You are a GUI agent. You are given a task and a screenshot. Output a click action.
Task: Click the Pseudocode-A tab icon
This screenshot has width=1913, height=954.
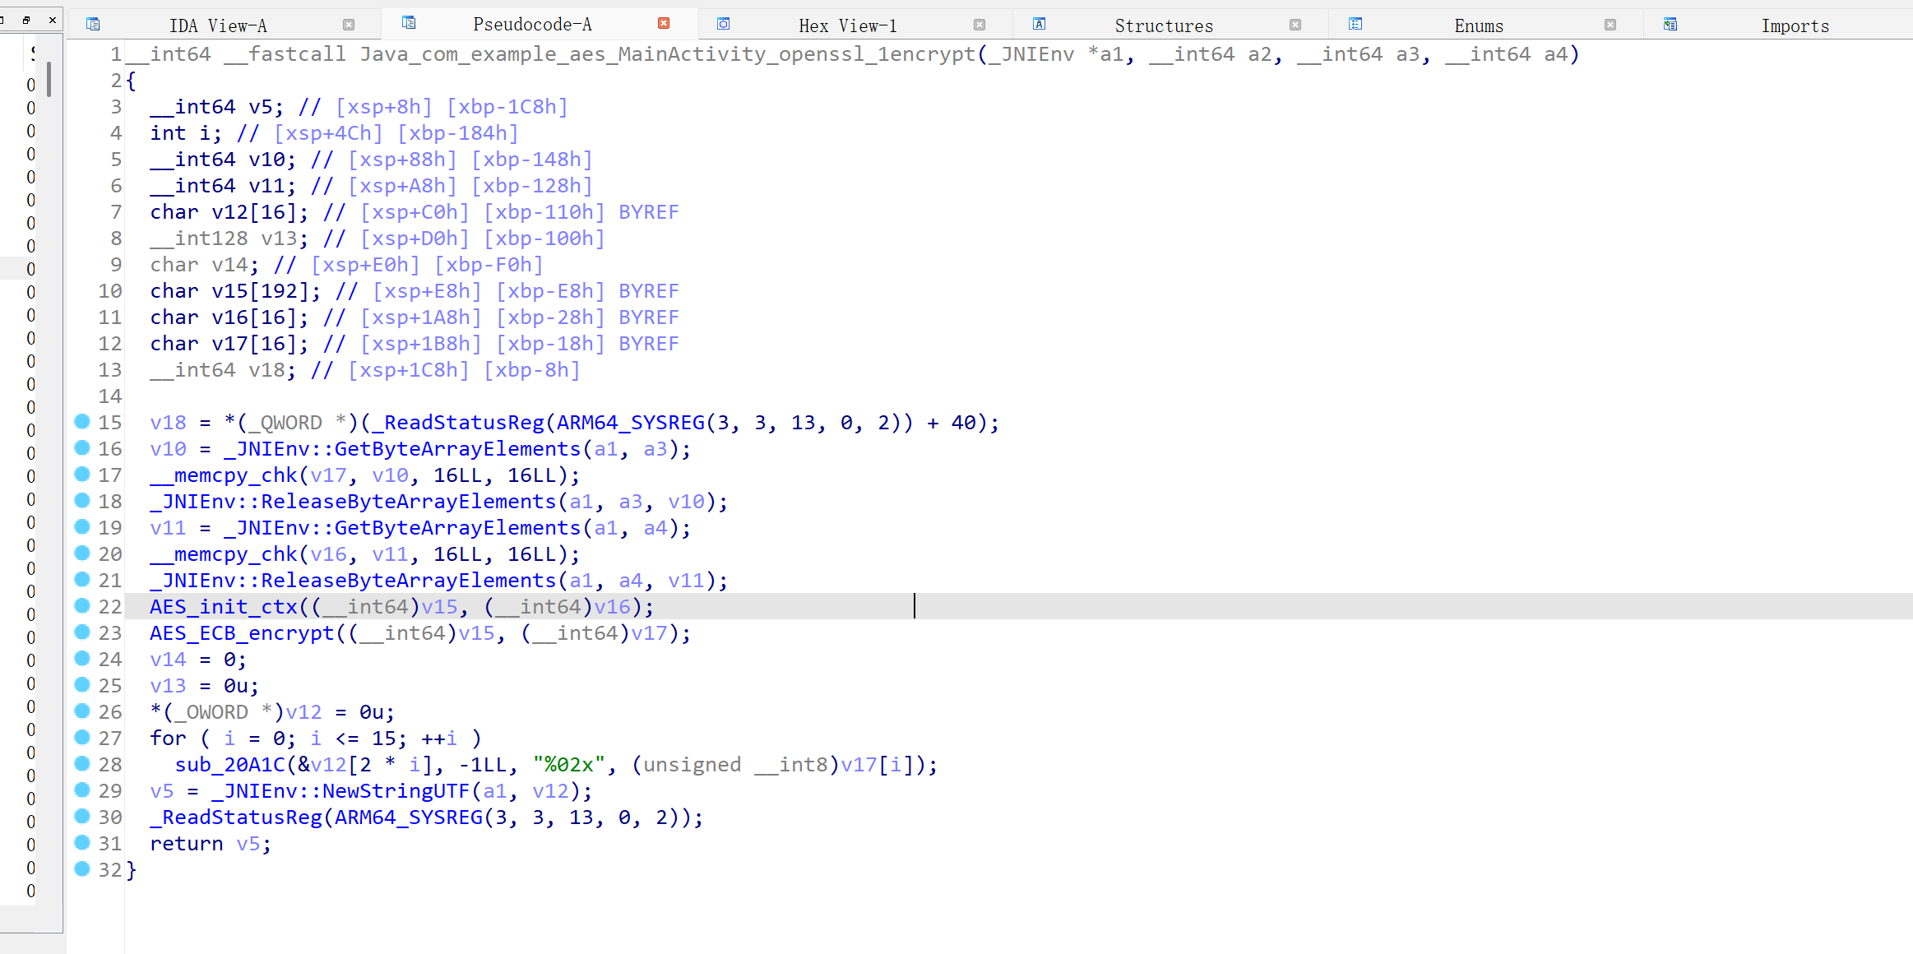click(409, 23)
